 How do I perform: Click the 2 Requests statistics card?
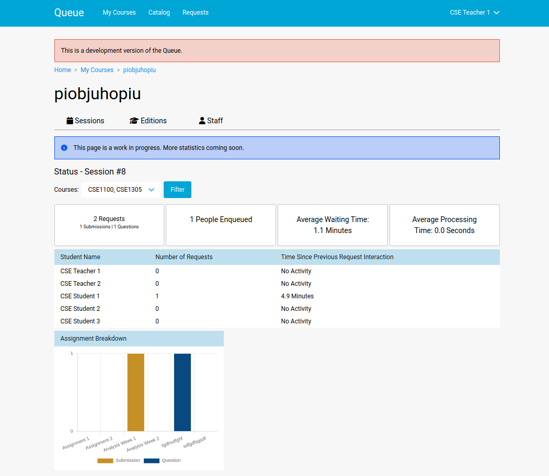click(x=109, y=225)
